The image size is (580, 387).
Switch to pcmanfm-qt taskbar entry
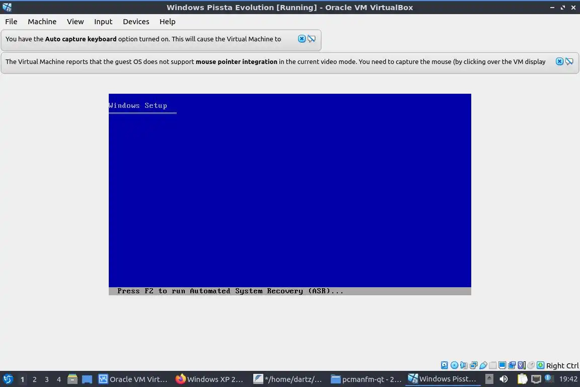click(x=366, y=379)
